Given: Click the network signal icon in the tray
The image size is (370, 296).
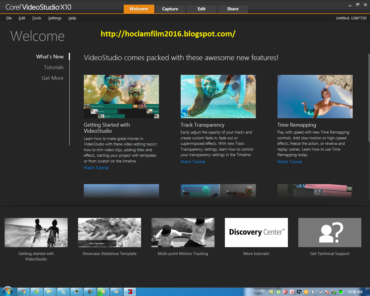Looking at the screenshot, I should point(320,292).
